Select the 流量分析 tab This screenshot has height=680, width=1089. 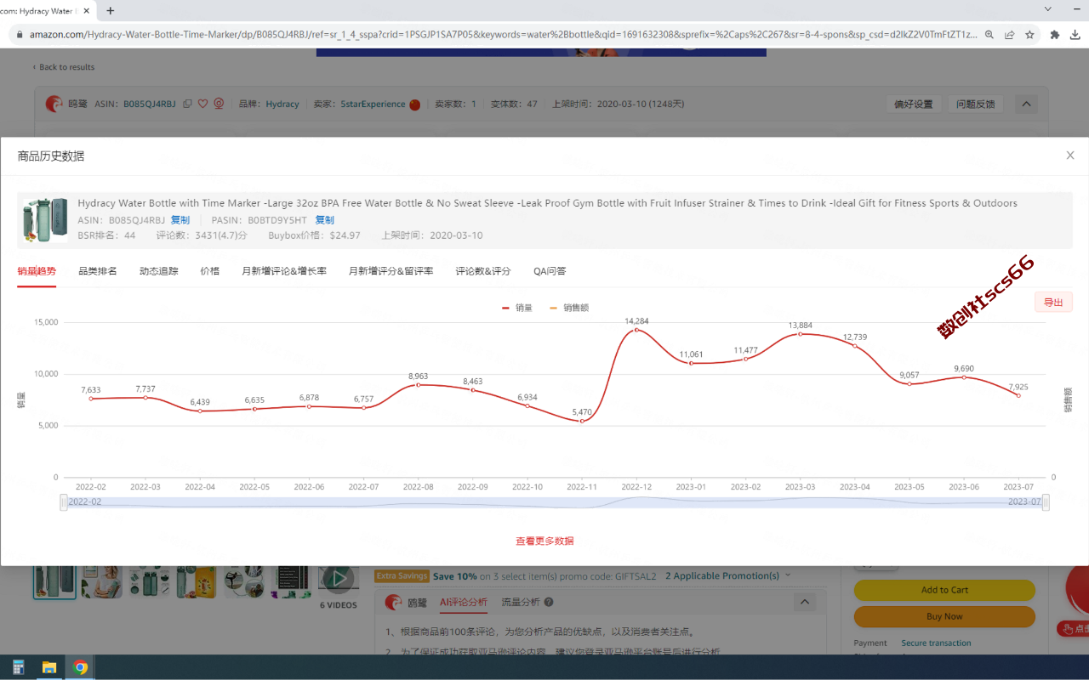click(x=521, y=602)
